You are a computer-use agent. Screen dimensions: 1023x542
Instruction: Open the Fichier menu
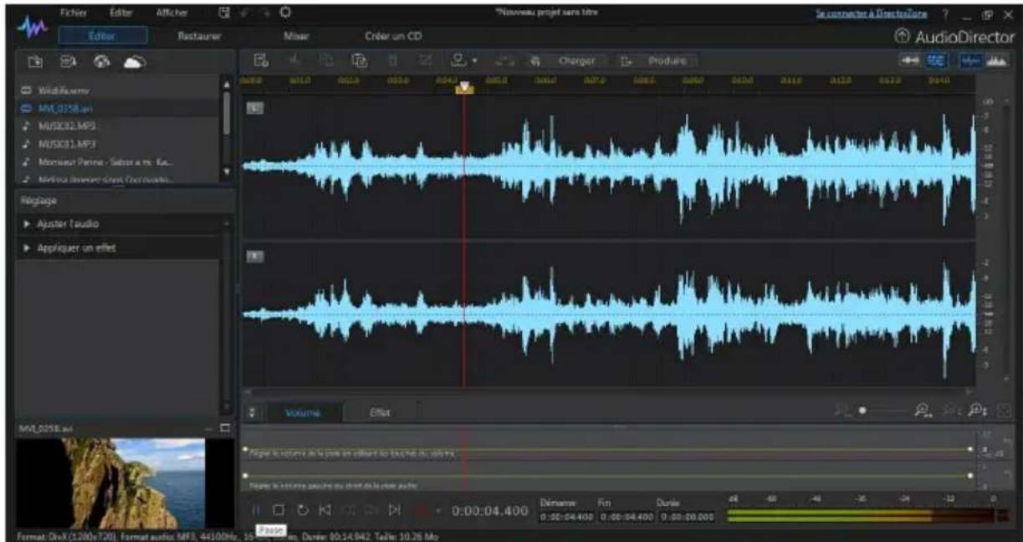coord(74,13)
